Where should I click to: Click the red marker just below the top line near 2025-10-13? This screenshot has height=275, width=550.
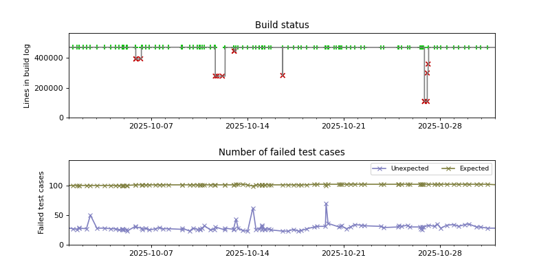pyautogui.click(x=234, y=51)
